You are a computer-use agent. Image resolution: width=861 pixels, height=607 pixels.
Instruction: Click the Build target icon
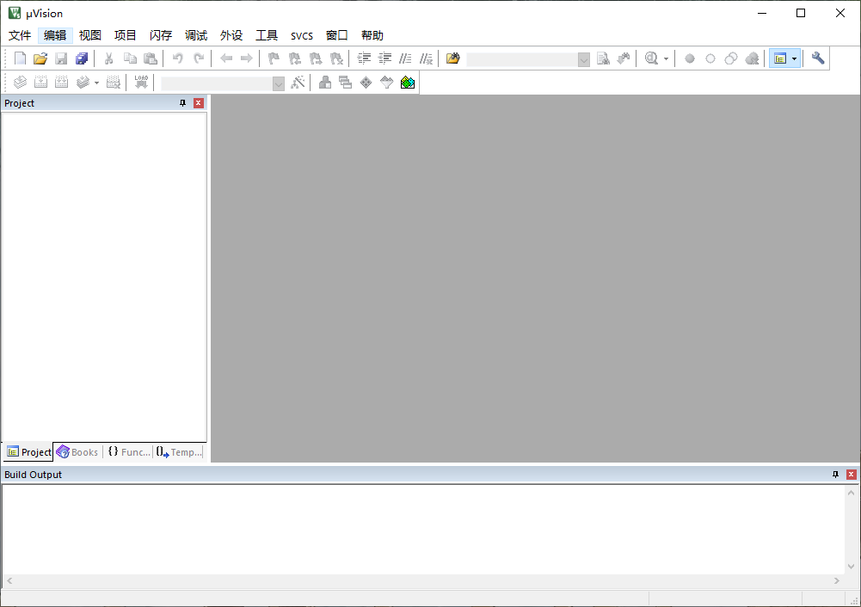[40, 83]
